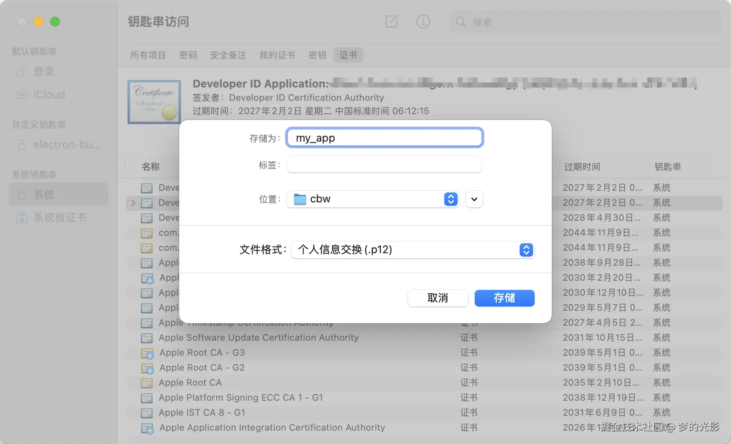
Task: Open the 系统根证书 sidebar icon
Action: pos(22,217)
